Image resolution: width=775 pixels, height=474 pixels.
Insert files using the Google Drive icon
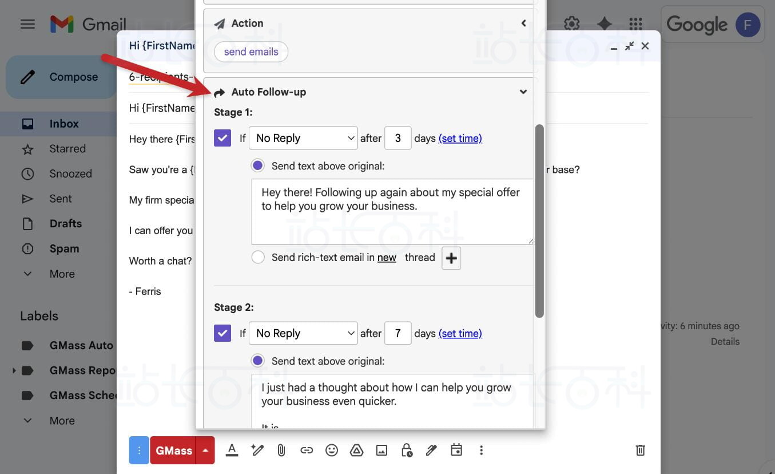pyautogui.click(x=356, y=451)
